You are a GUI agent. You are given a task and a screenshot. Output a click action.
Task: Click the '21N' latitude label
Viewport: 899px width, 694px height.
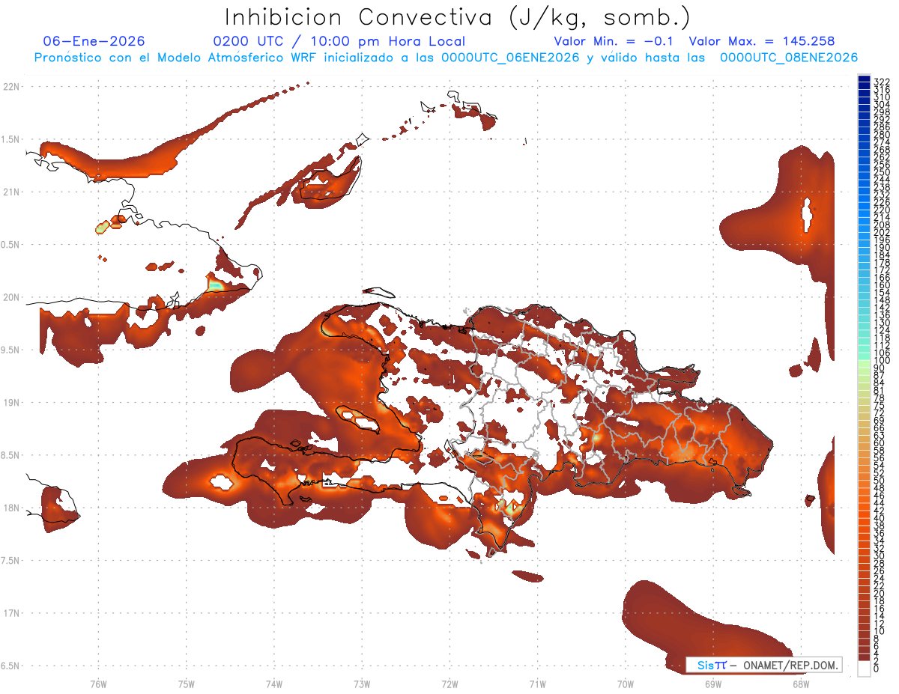11,192
